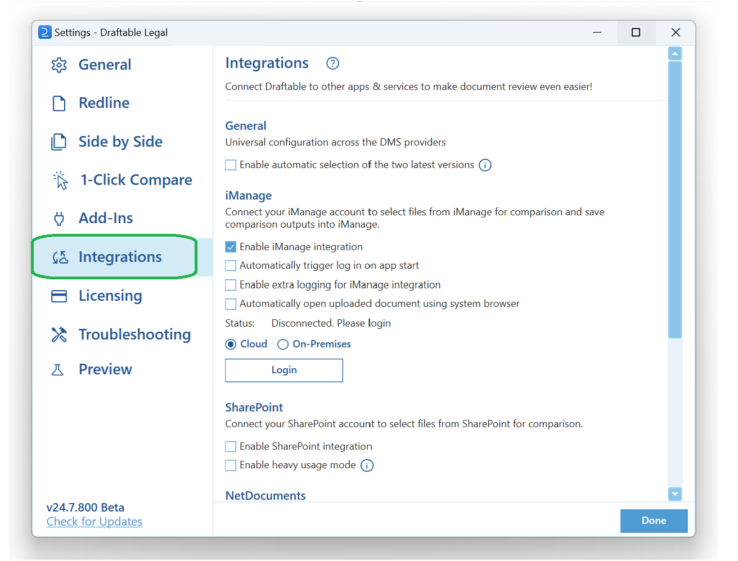Click the Preview flask icon
This screenshot has width=738, height=561.
pos(59,369)
